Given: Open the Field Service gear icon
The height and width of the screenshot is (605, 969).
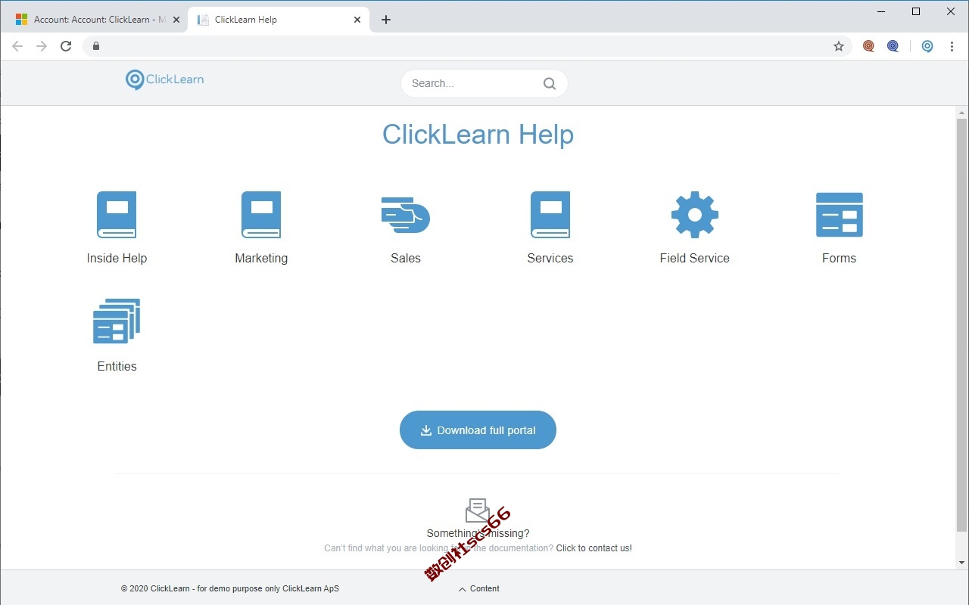Looking at the screenshot, I should 695,215.
